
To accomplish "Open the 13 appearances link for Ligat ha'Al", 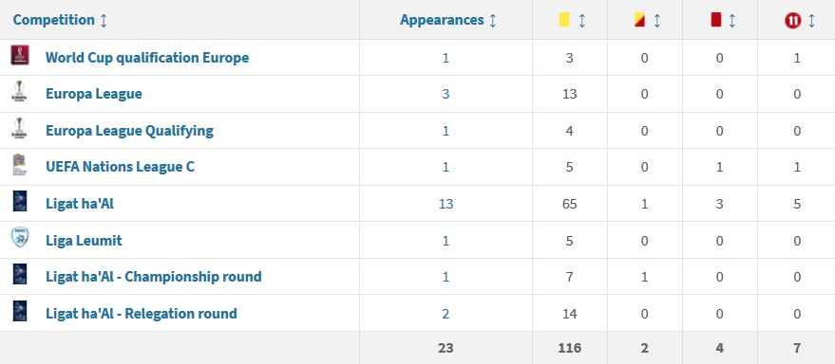I will 446,204.
